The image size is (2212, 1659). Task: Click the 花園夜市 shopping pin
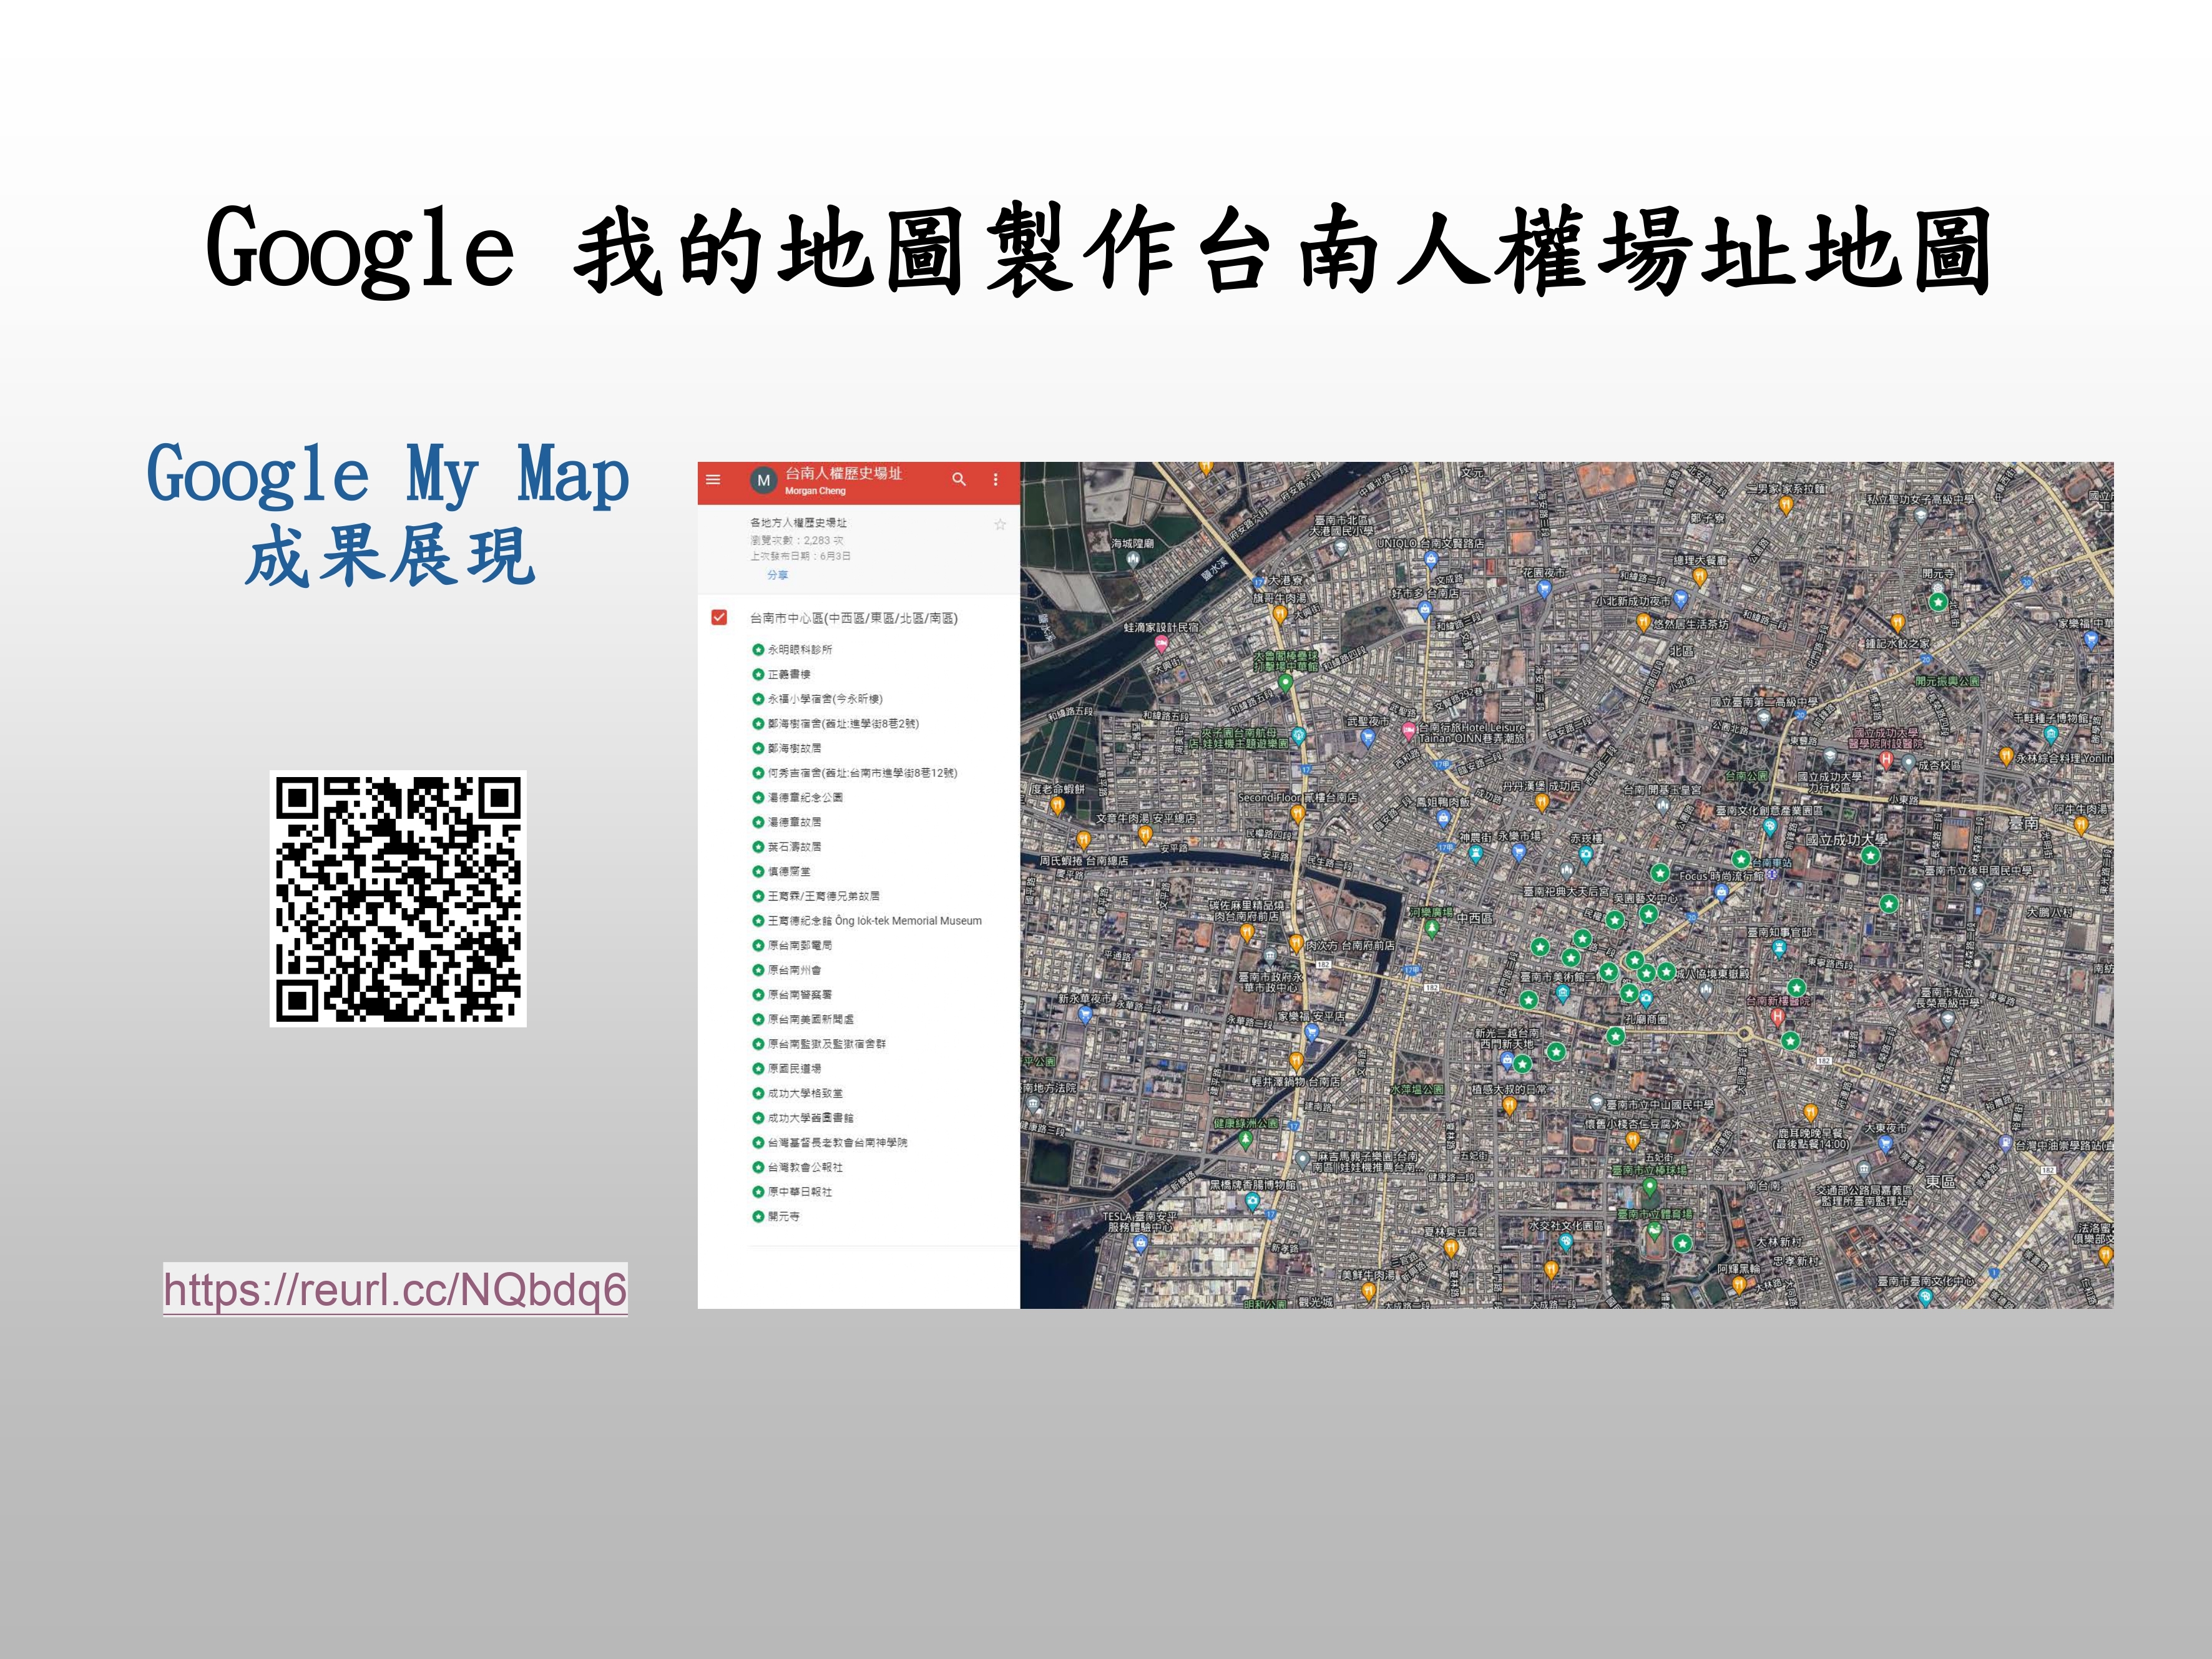[1544, 589]
